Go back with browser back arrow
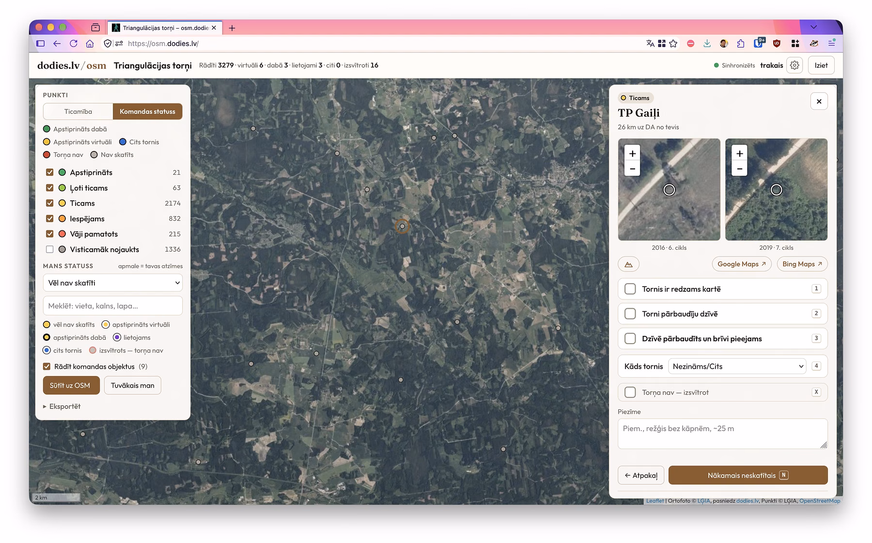 click(x=57, y=44)
